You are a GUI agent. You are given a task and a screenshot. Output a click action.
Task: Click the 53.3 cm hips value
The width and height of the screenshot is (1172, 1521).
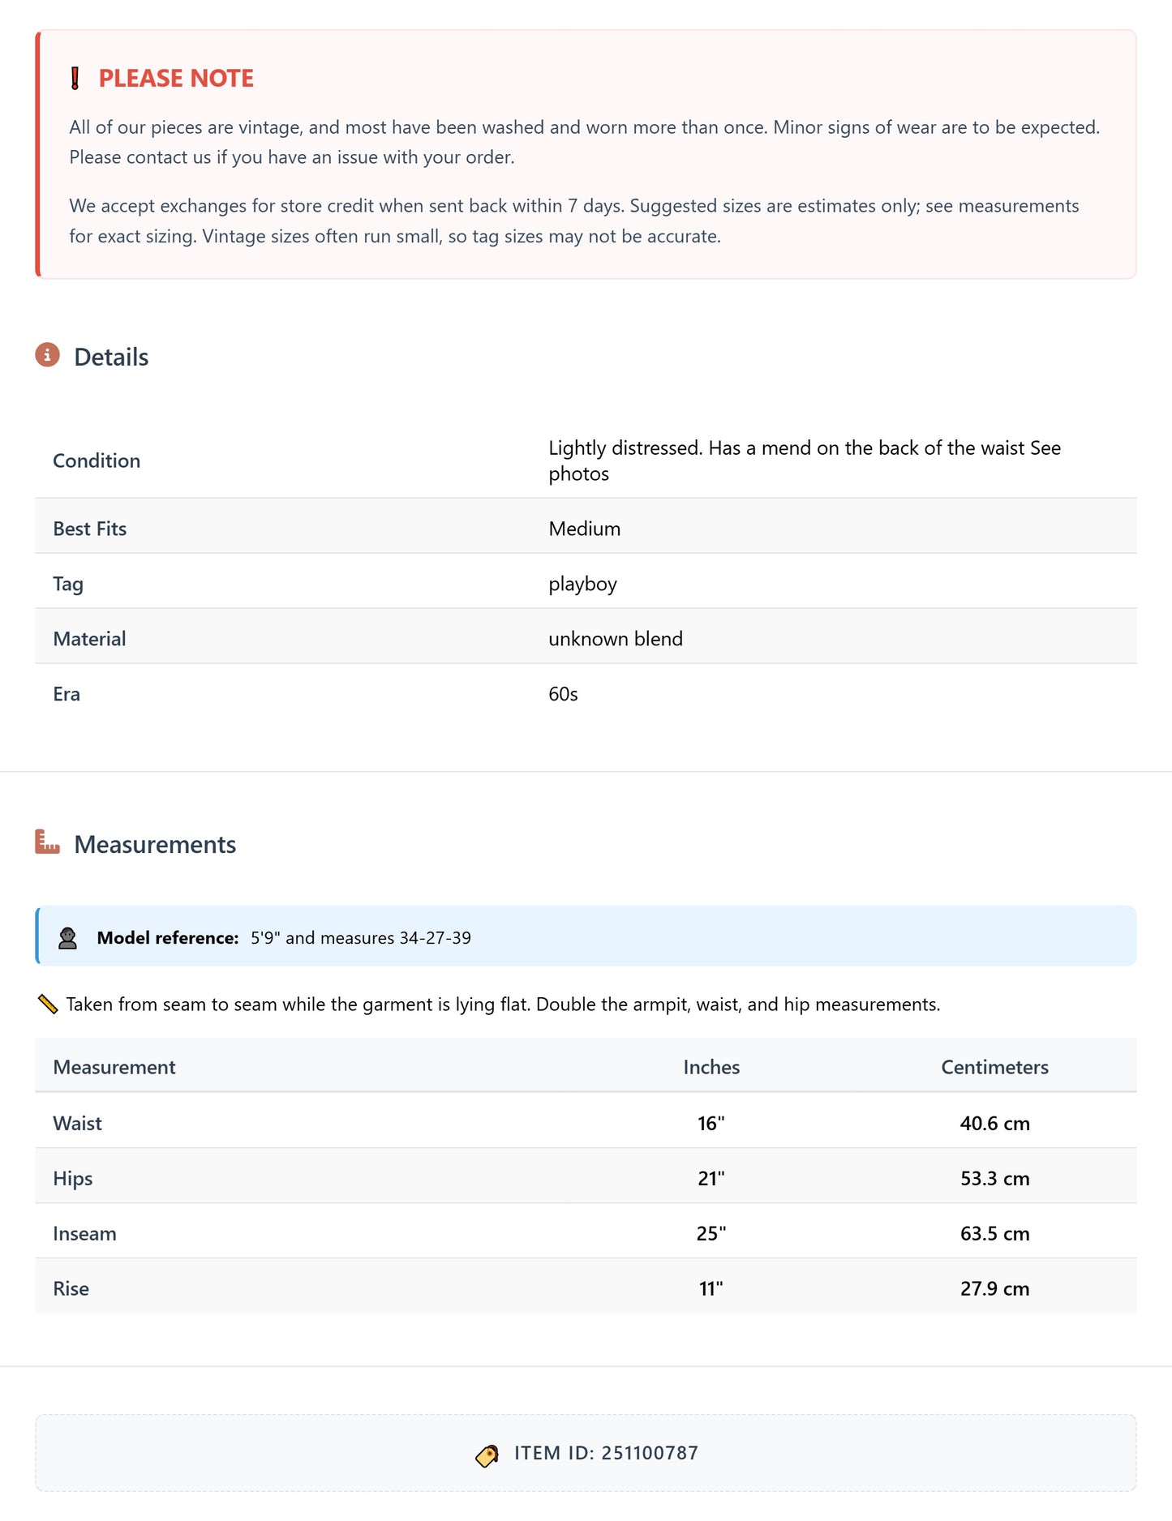coord(994,1178)
